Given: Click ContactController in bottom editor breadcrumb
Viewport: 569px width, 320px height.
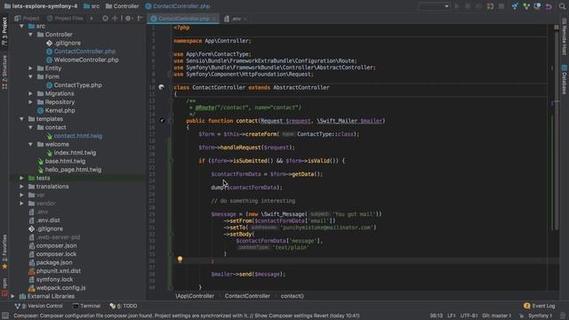Looking at the screenshot, I should (x=247, y=296).
